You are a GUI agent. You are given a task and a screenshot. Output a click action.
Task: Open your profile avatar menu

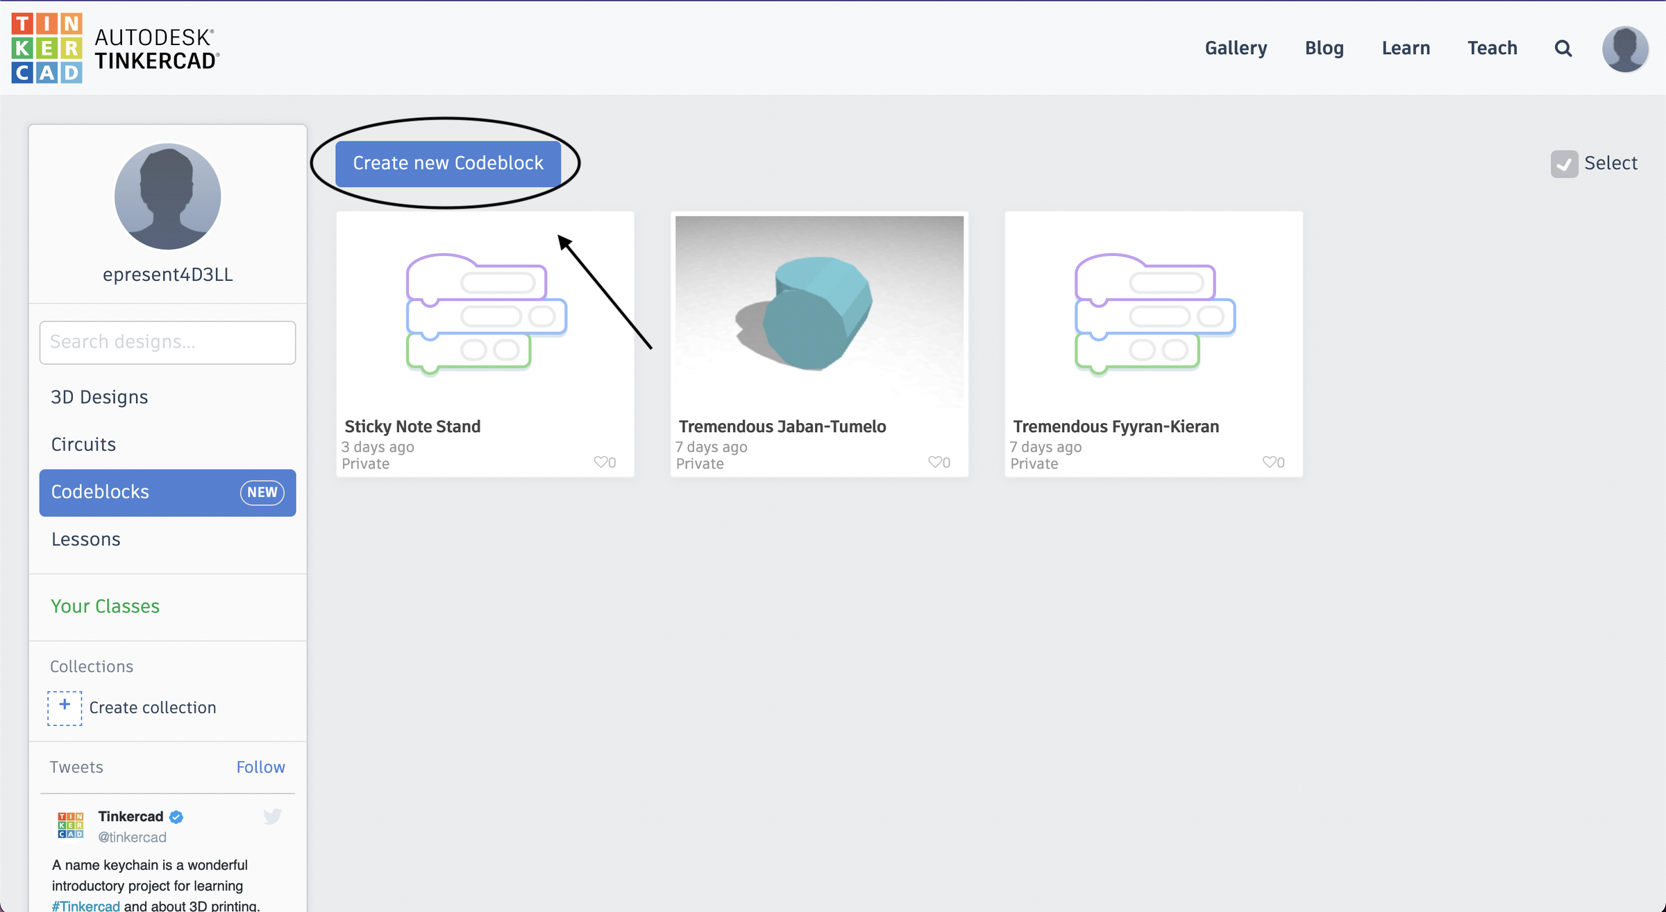(x=1625, y=49)
